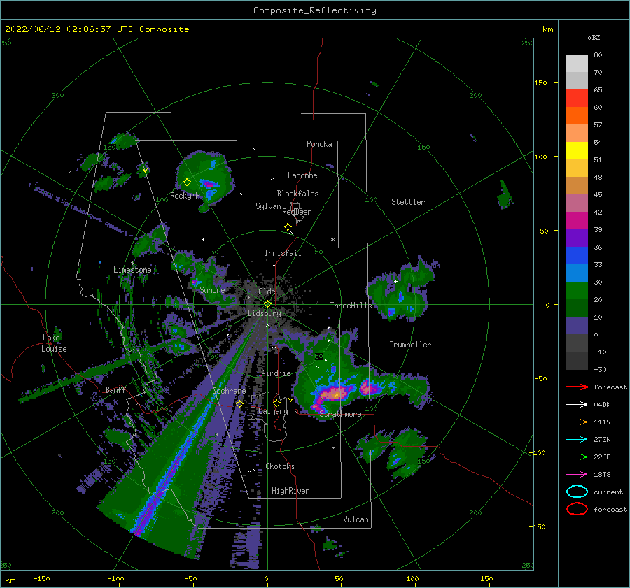Click the Okotoks city label

point(280,466)
